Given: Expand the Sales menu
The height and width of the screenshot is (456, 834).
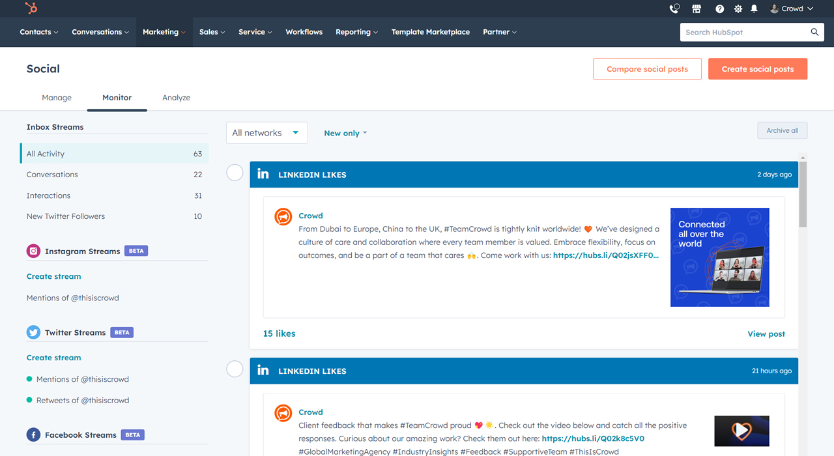Looking at the screenshot, I should pyautogui.click(x=212, y=32).
